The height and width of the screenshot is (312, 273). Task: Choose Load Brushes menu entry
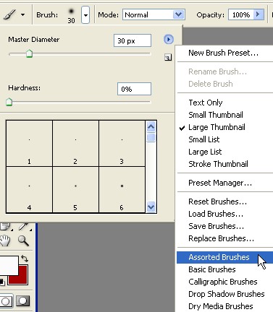coord(216,214)
